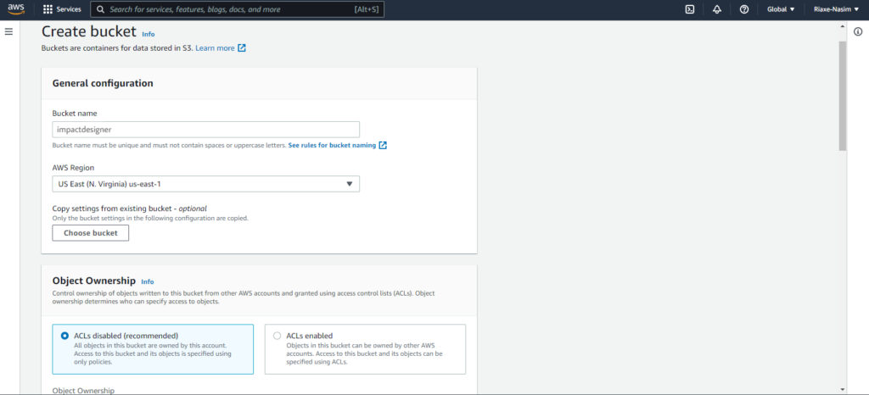The width and height of the screenshot is (869, 395).
Task: Open the AWS Region dropdown
Action: (205, 184)
